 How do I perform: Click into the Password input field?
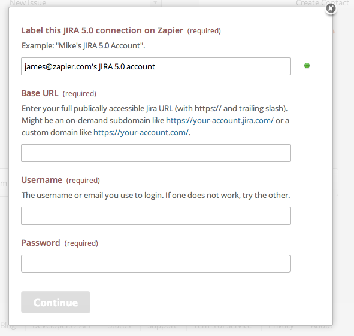[x=156, y=264]
